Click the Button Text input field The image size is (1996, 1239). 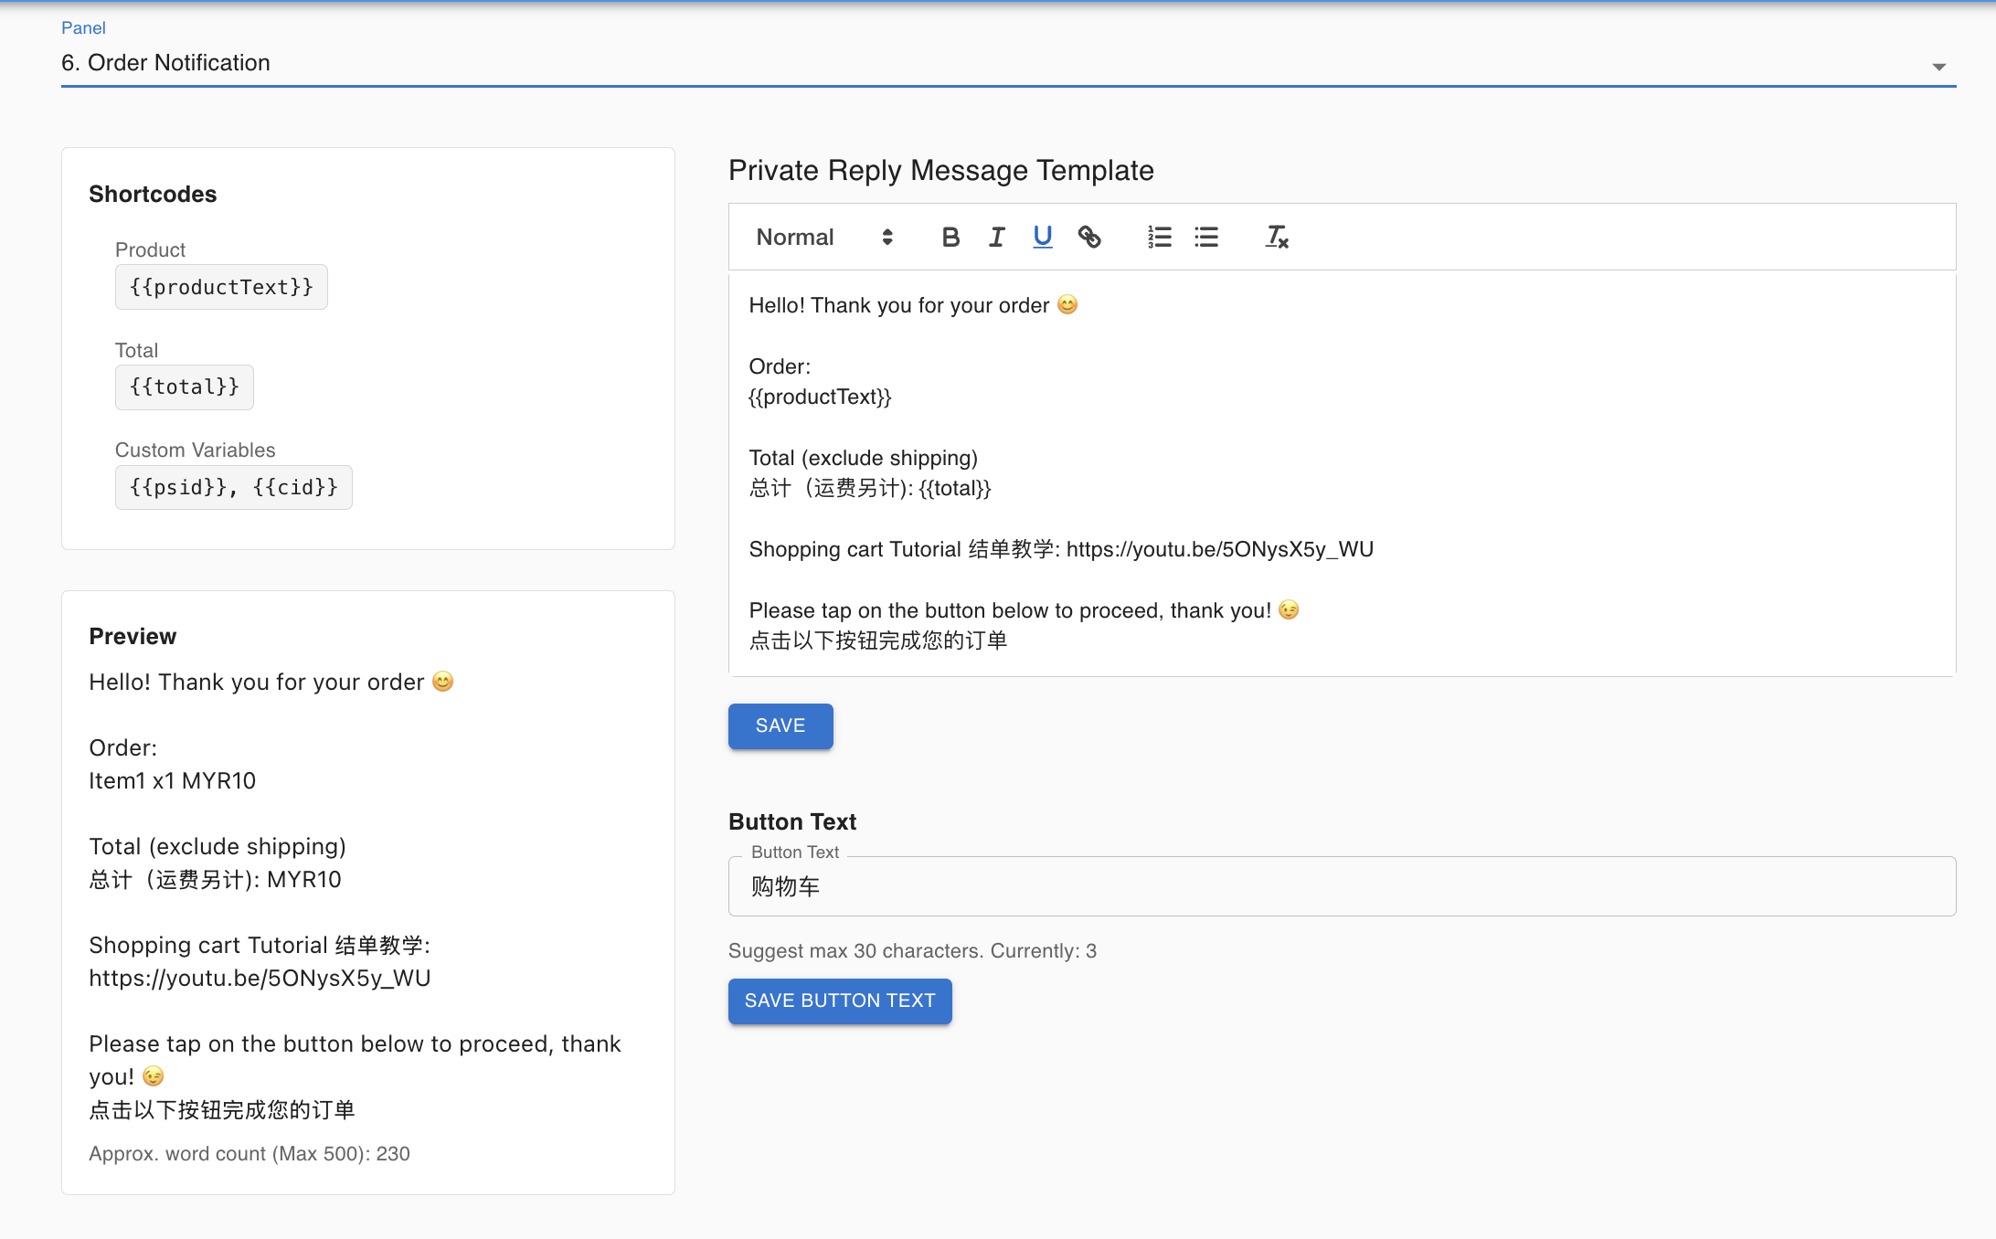[x=1342, y=886]
